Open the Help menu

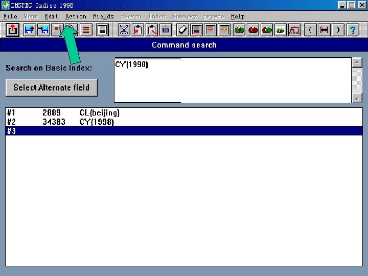[238, 16]
